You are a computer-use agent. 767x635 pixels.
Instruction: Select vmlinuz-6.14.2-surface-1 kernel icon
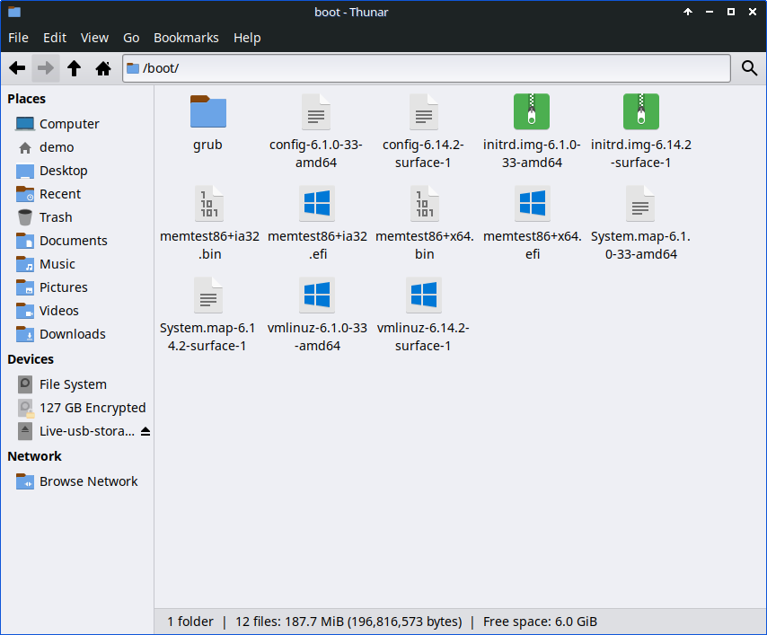pos(424,295)
